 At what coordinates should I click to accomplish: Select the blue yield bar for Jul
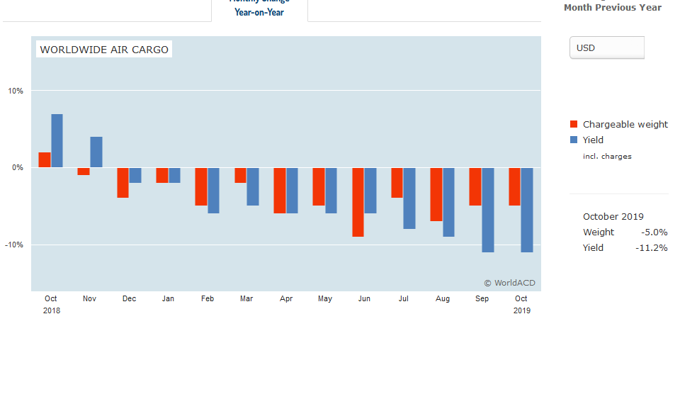coord(409,198)
